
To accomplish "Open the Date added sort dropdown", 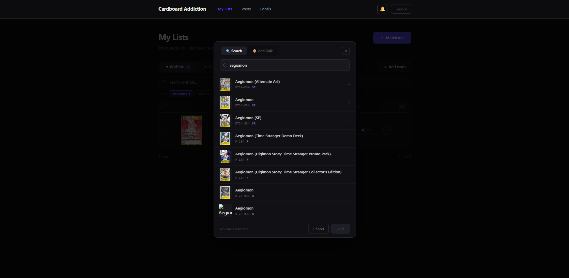I will (181, 94).
